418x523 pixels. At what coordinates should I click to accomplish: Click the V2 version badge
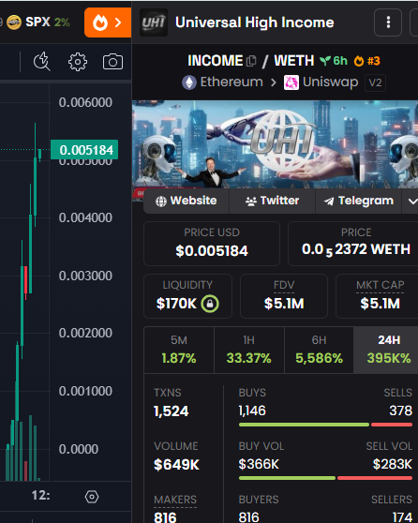pos(375,82)
